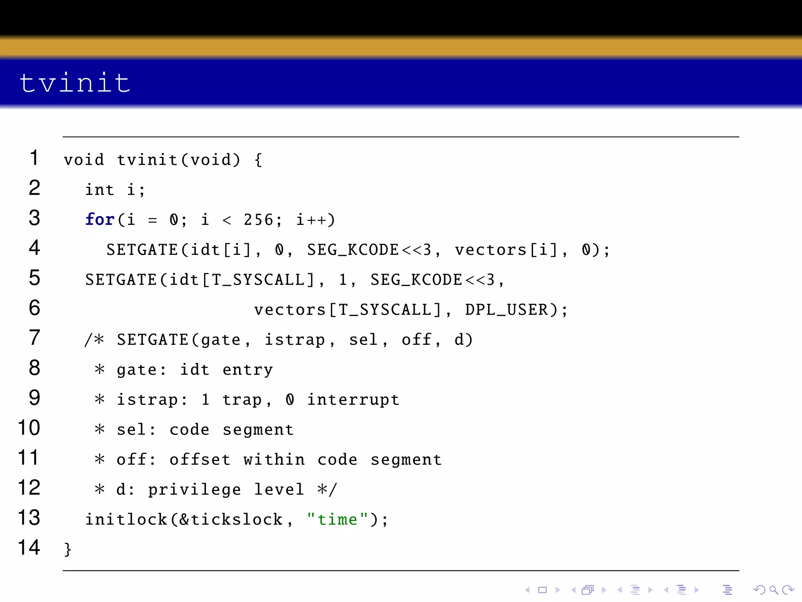This screenshot has height=602, width=802.
Task: Go to previous slide using leftmost arrow
Action: click(527, 590)
